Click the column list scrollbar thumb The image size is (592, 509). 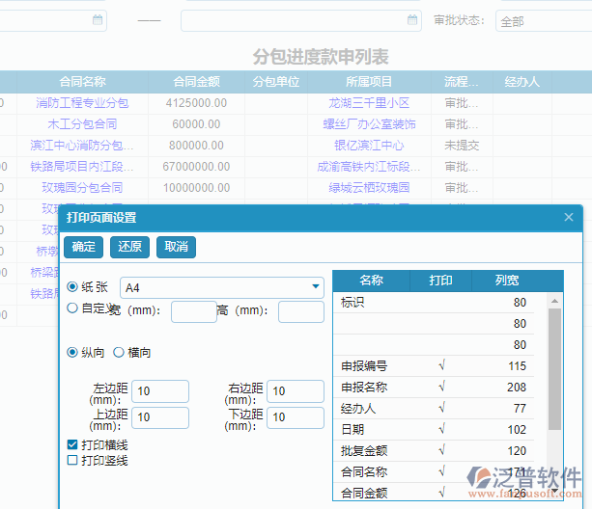[x=554, y=369]
